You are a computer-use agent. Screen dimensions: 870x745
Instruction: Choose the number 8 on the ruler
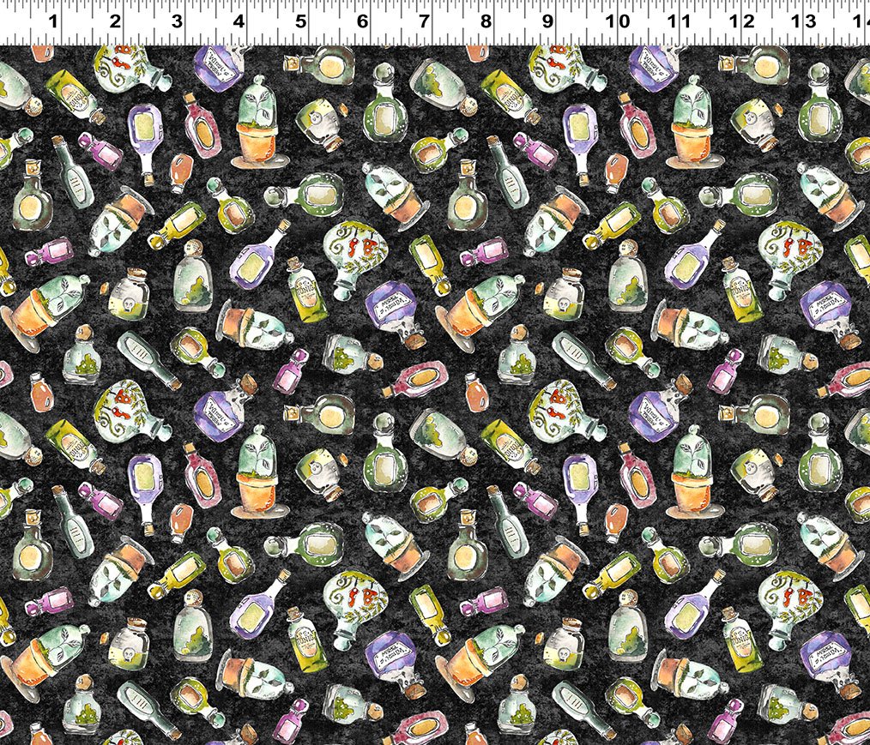point(486,21)
